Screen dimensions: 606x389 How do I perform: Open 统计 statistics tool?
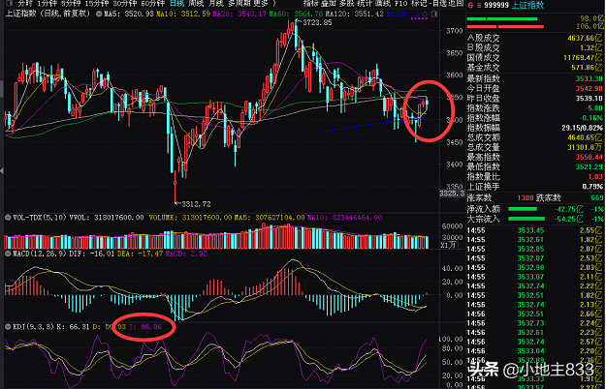(x=365, y=4)
